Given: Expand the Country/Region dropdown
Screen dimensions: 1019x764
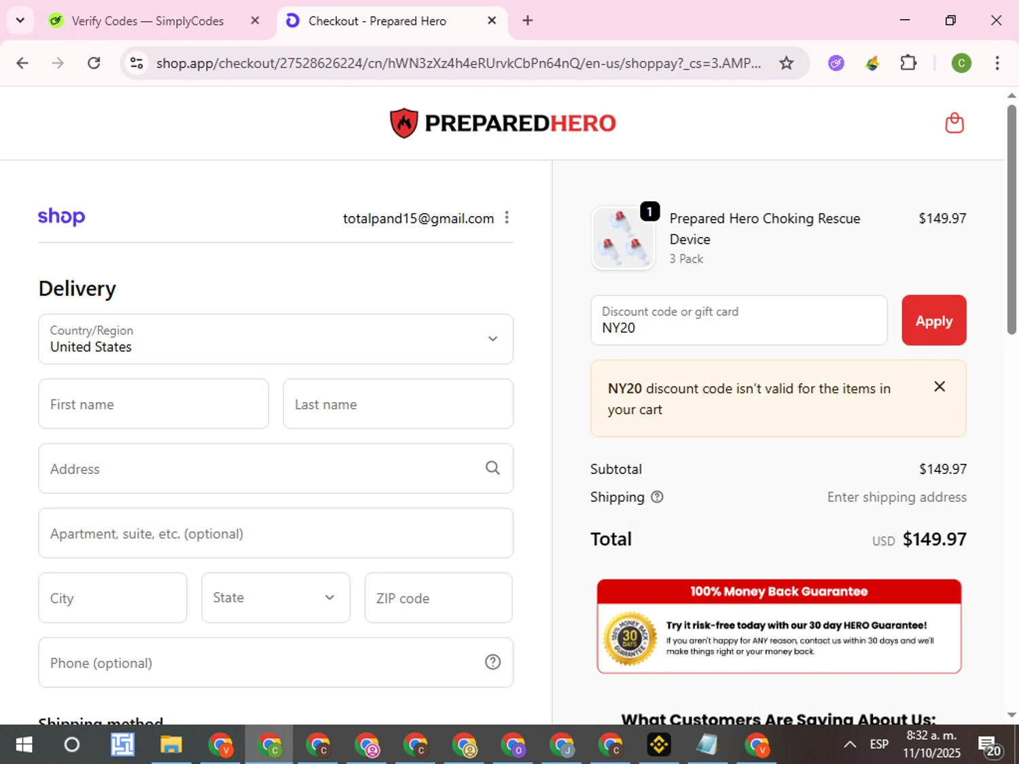Looking at the screenshot, I should 276,339.
